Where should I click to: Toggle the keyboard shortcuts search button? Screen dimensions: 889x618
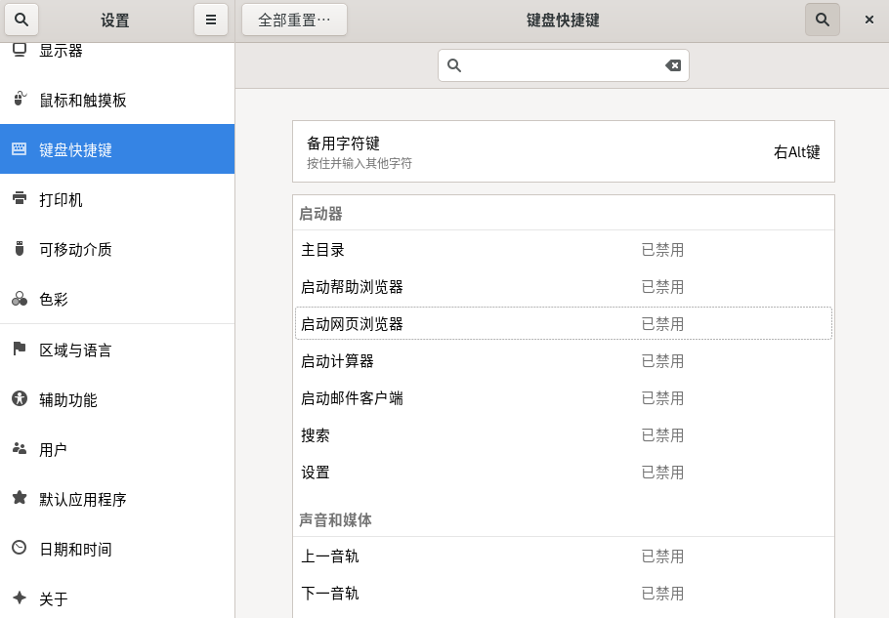822,20
